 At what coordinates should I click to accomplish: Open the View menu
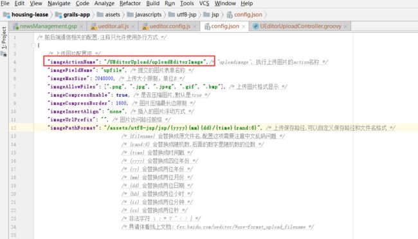36,3
